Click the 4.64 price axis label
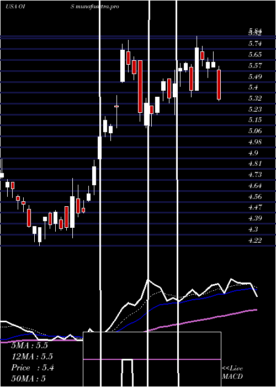The image size is (276, 387). click(x=255, y=186)
